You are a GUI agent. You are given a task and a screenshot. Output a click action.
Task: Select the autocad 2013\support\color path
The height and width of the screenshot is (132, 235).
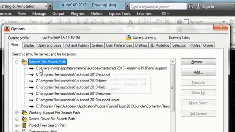point(77,100)
